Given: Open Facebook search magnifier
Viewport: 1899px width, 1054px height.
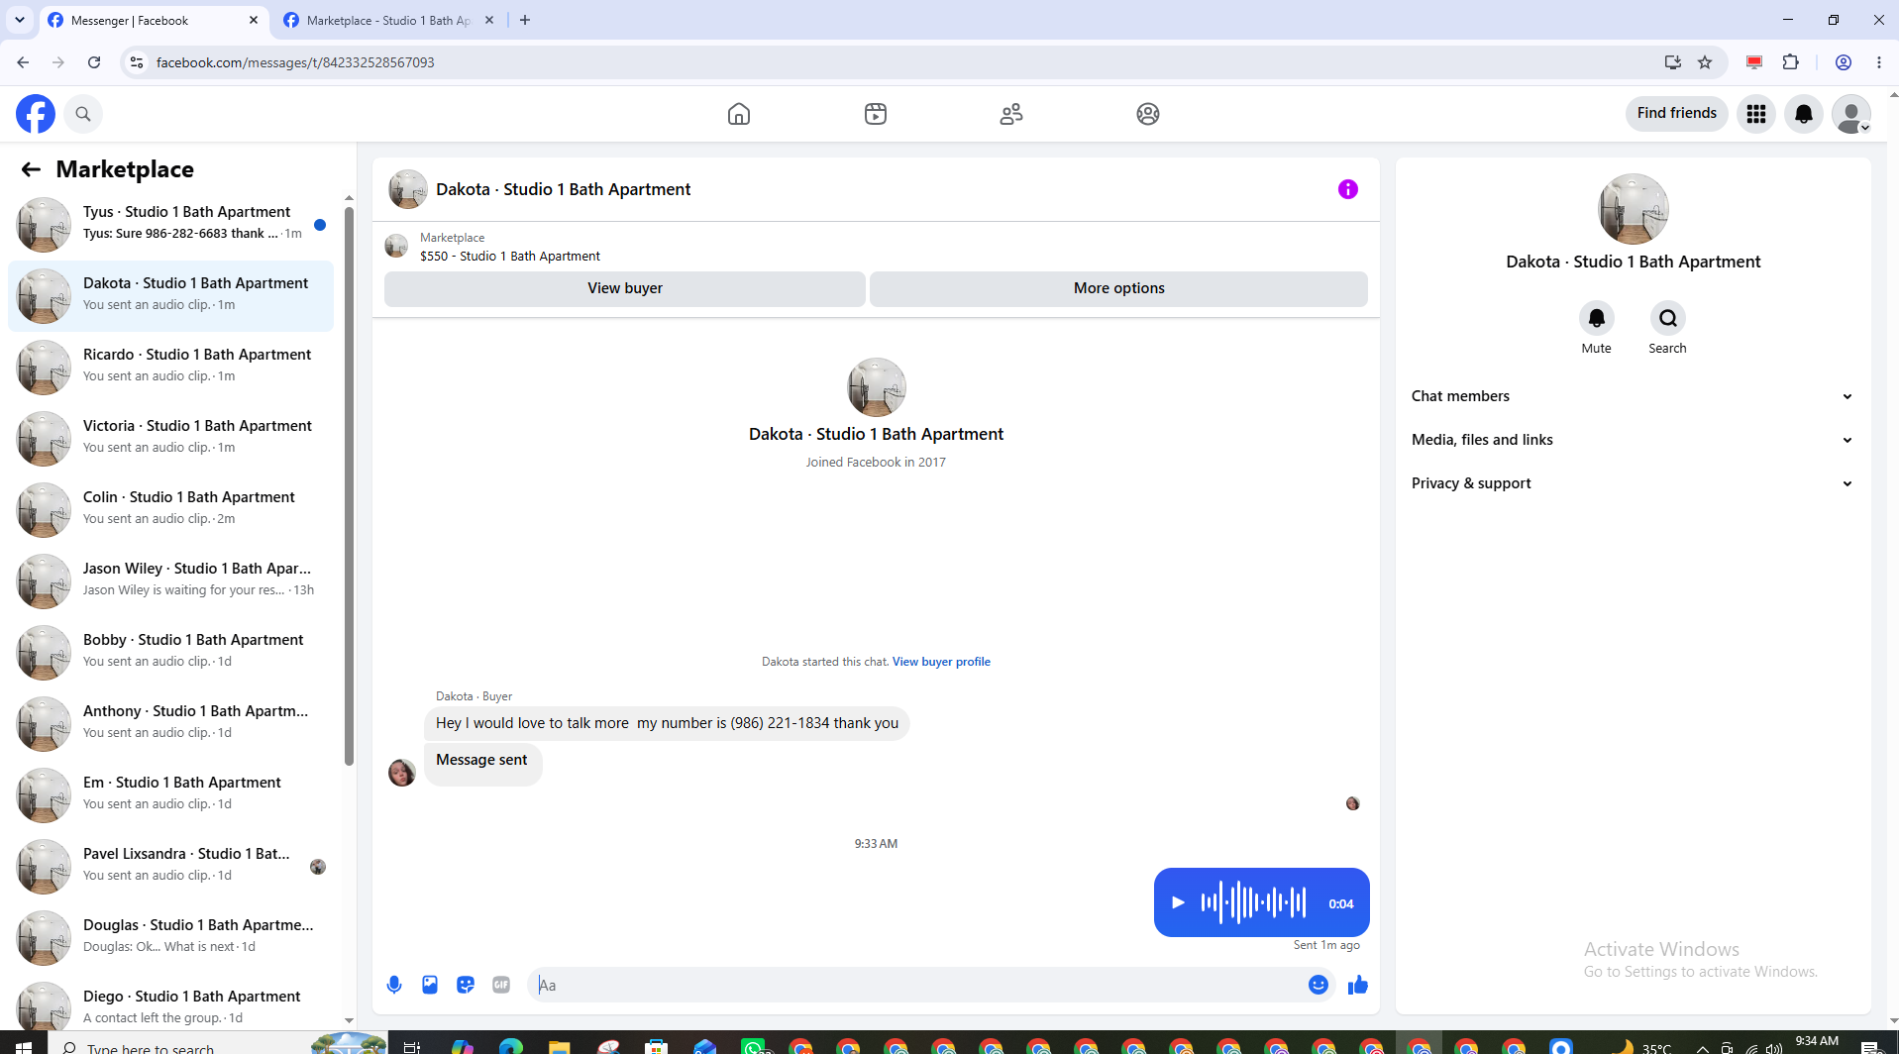Looking at the screenshot, I should pos(83,114).
